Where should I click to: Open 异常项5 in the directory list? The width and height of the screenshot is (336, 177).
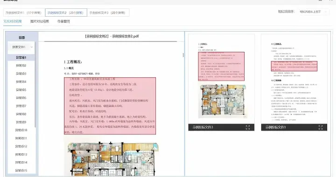tap(21, 90)
